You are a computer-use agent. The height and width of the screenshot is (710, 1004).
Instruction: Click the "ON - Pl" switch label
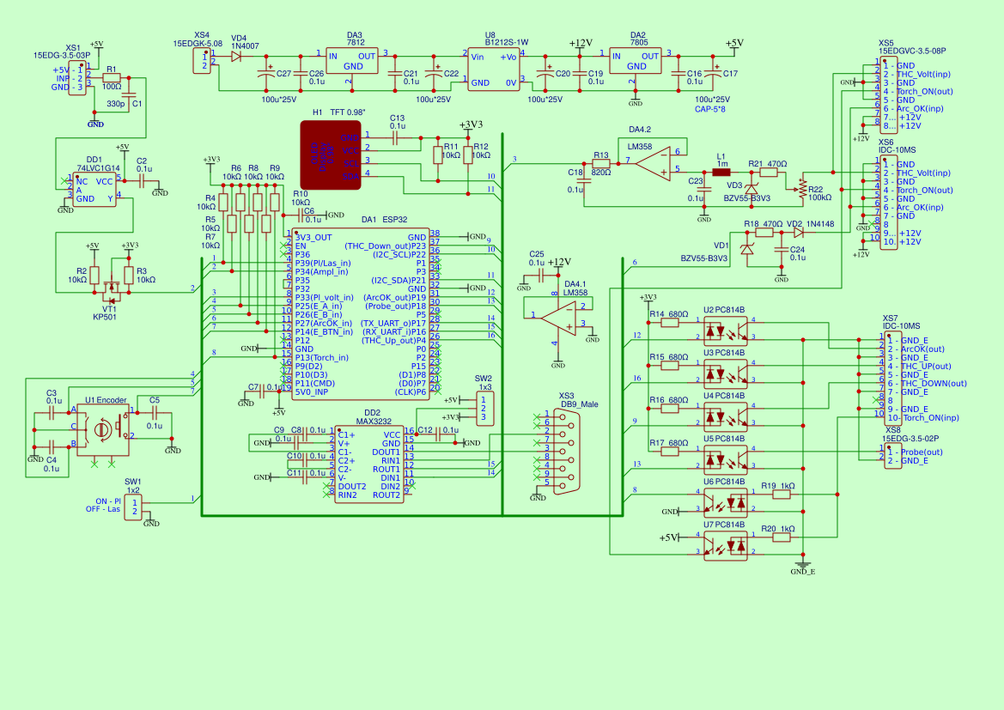pos(108,501)
